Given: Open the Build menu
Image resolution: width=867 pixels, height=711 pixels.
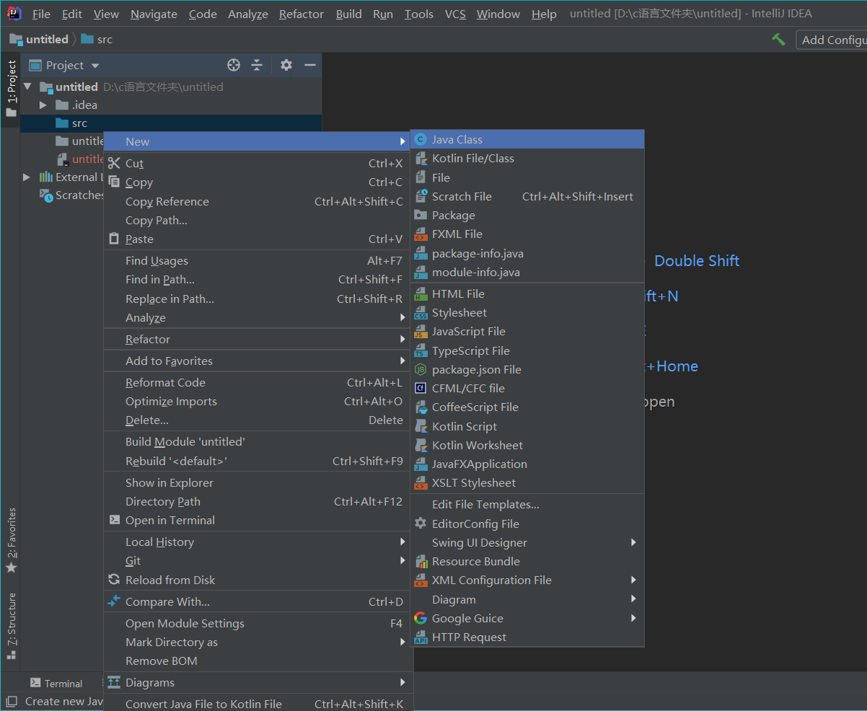Looking at the screenshot, I should [x=348, y=14].
